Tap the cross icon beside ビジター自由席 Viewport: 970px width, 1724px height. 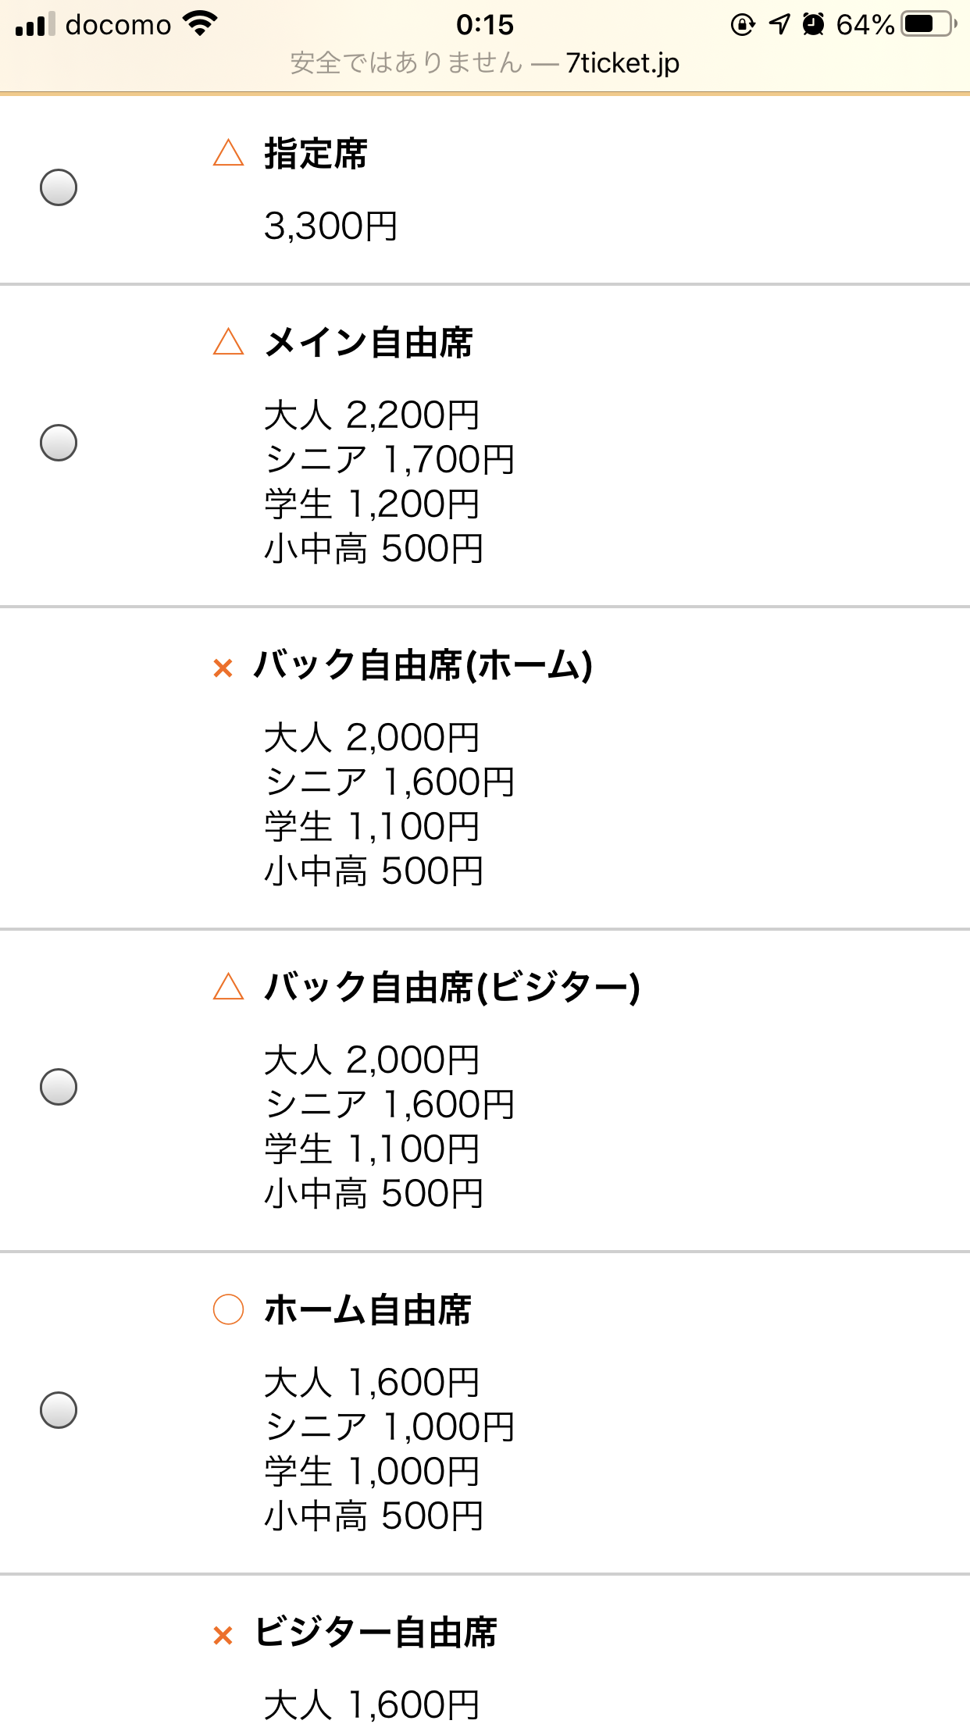[223, 1635]
